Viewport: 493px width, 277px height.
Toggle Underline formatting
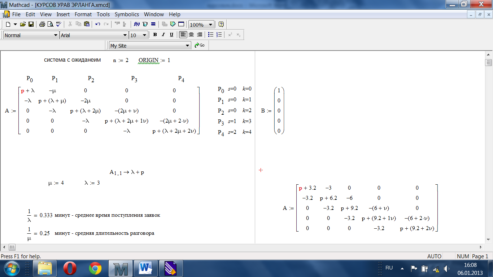pos(171,35)
